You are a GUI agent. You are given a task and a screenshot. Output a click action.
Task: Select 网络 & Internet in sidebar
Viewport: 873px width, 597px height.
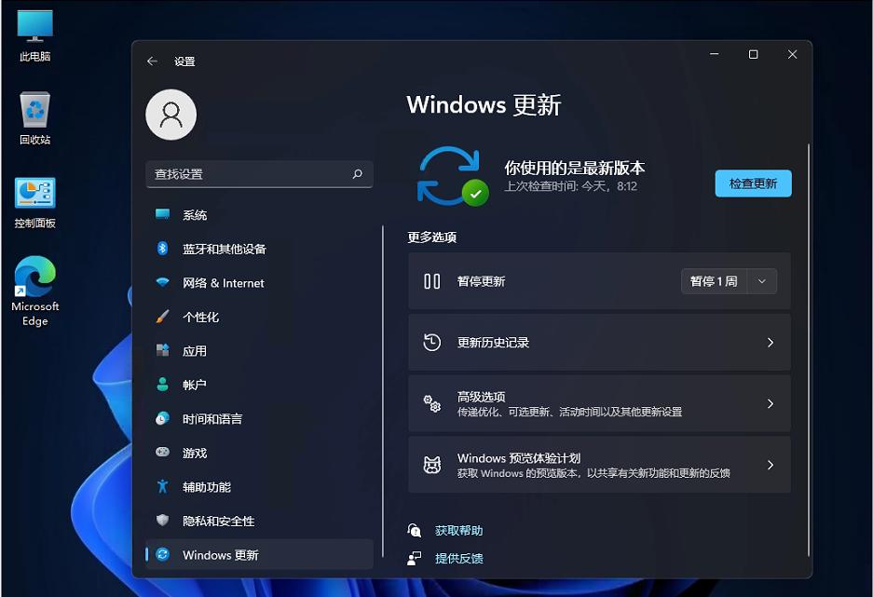point(259,282)
